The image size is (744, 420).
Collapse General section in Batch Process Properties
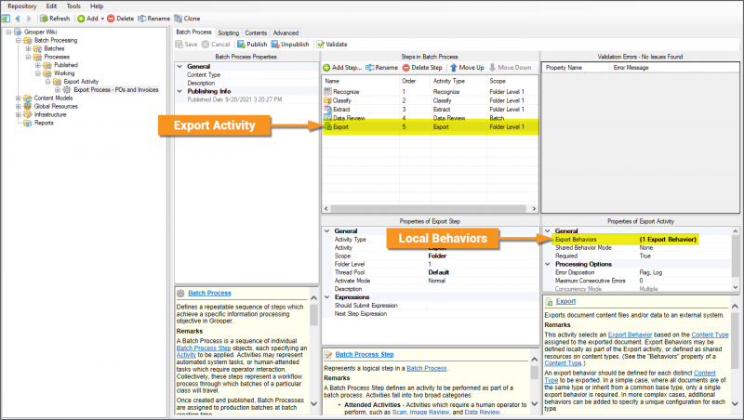(x=179, y=67)
